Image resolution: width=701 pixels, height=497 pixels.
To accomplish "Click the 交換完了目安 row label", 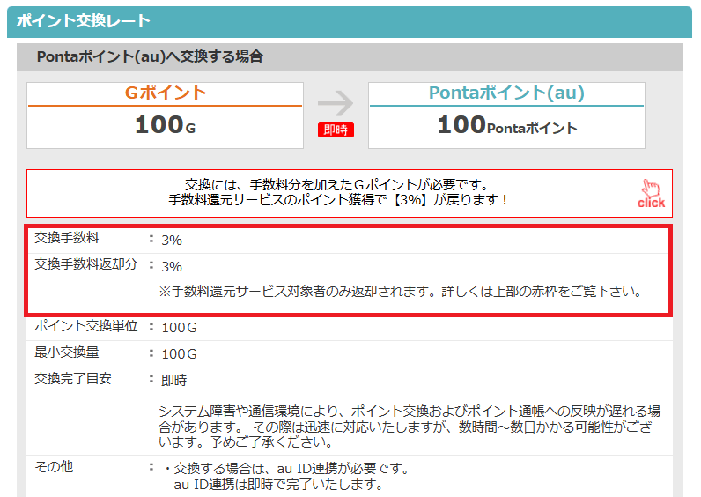I will 73,379.
